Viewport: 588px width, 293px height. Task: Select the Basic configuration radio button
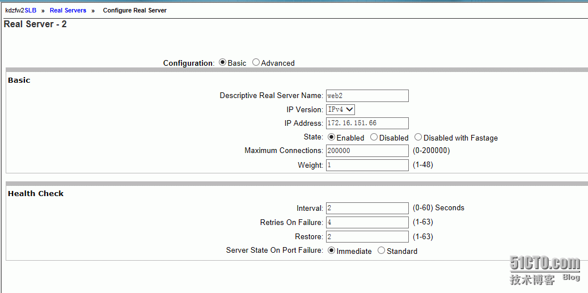click(222, 62)
